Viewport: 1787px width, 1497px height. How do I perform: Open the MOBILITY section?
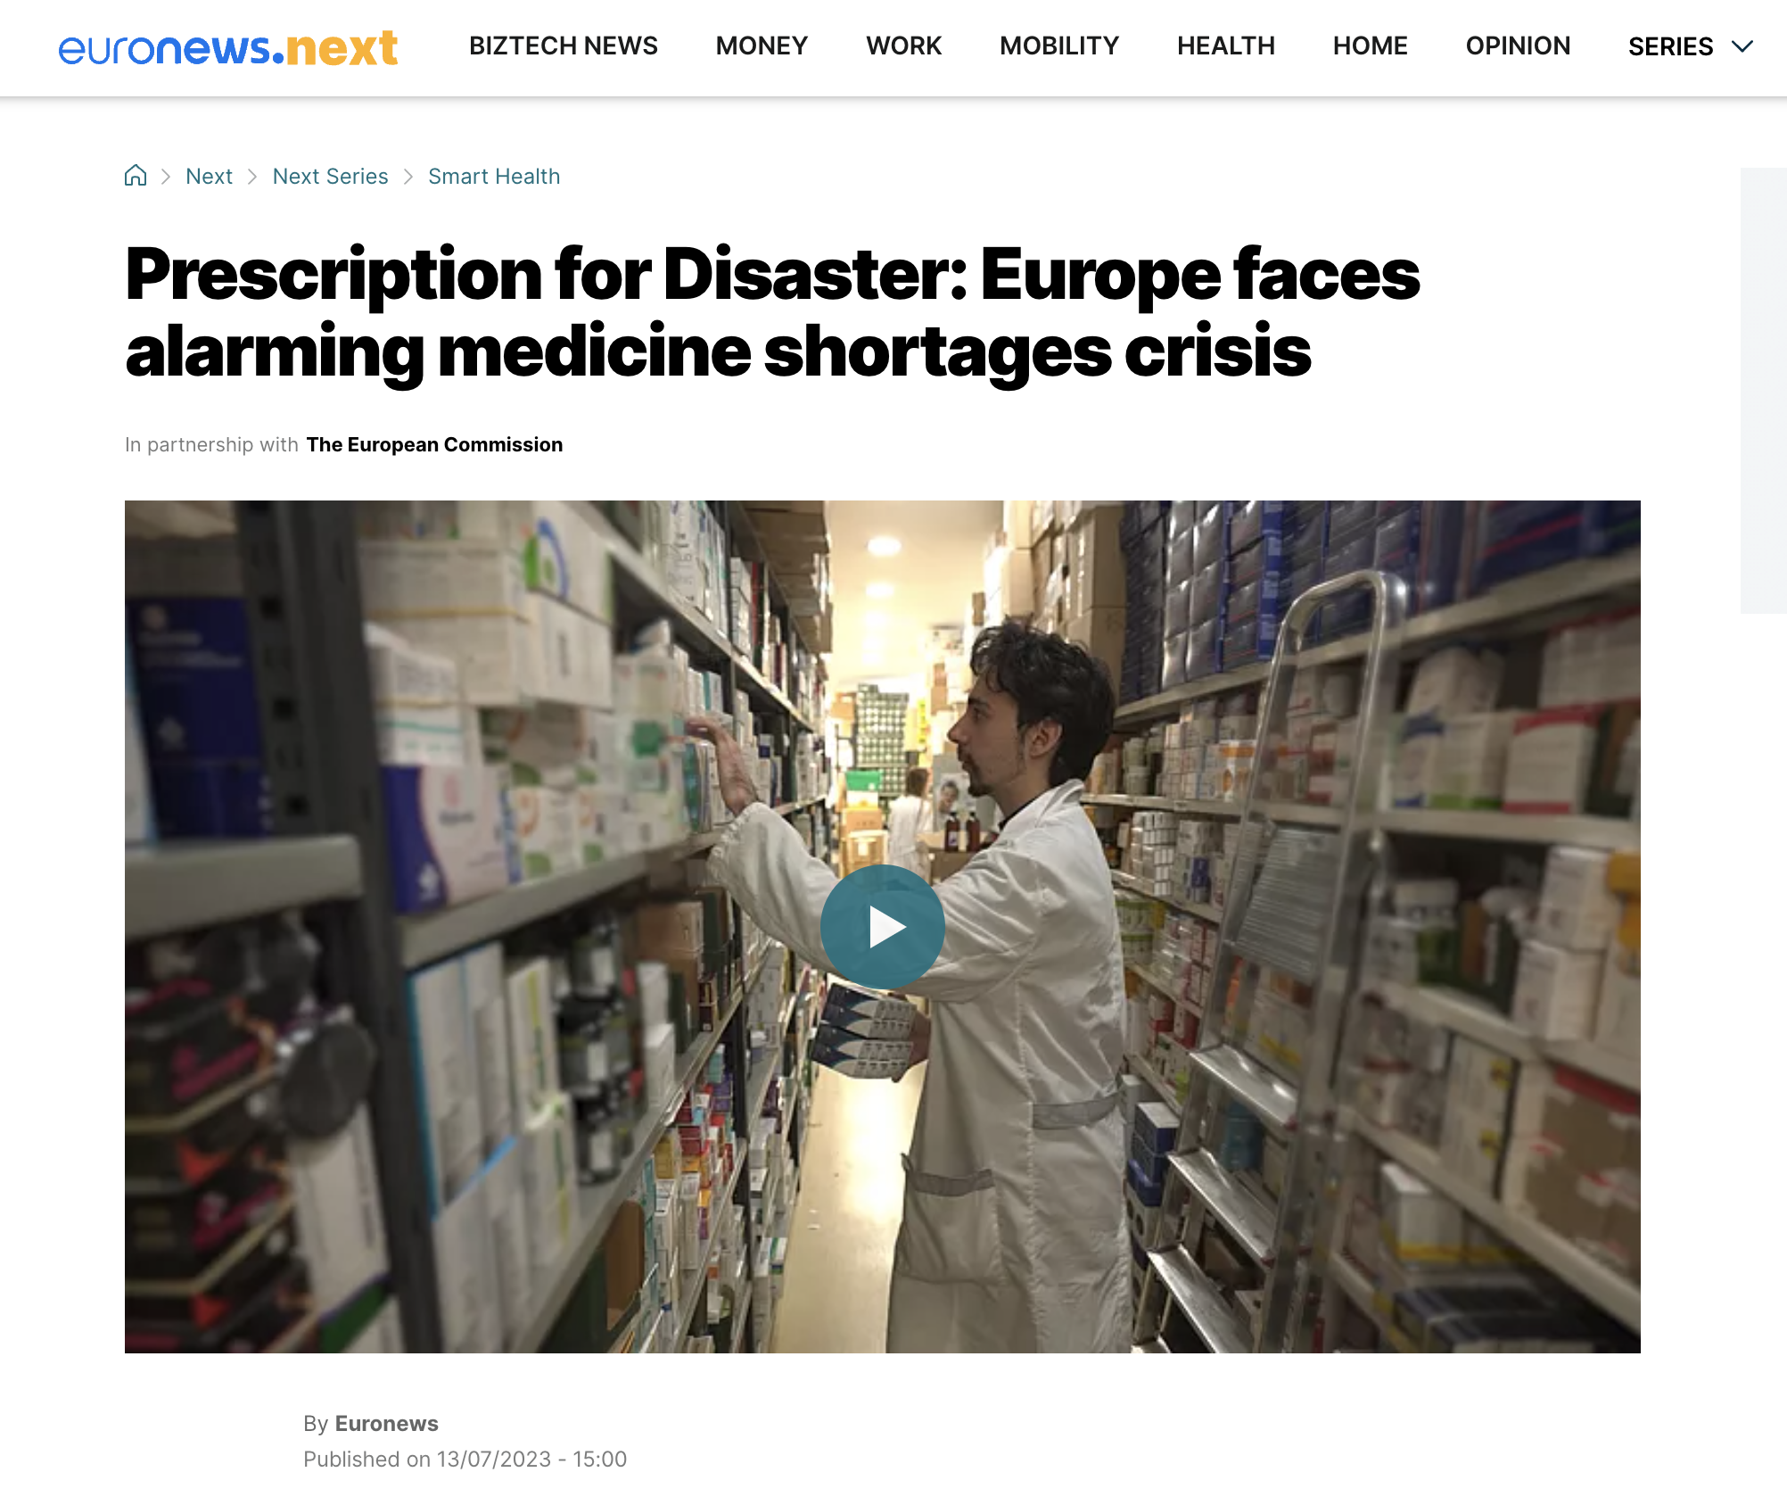point(1059,46)
